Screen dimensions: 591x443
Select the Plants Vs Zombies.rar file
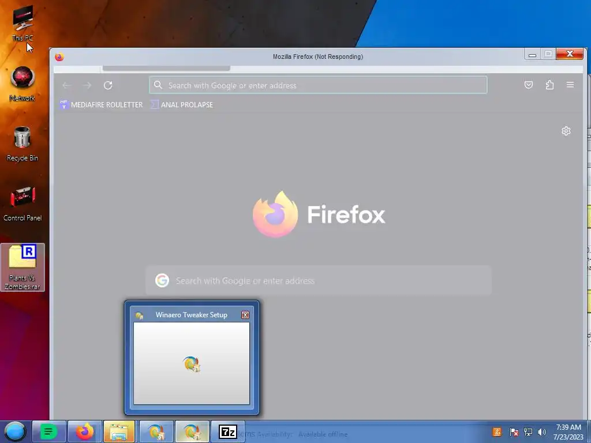(x=23, y=267)
